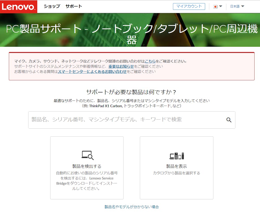Screen dimensions: 260x212
Task: Click the magnifying glass search icon
Action: 229,120
